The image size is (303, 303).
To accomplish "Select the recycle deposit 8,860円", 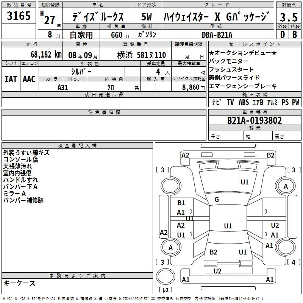I will pos(194,87).
